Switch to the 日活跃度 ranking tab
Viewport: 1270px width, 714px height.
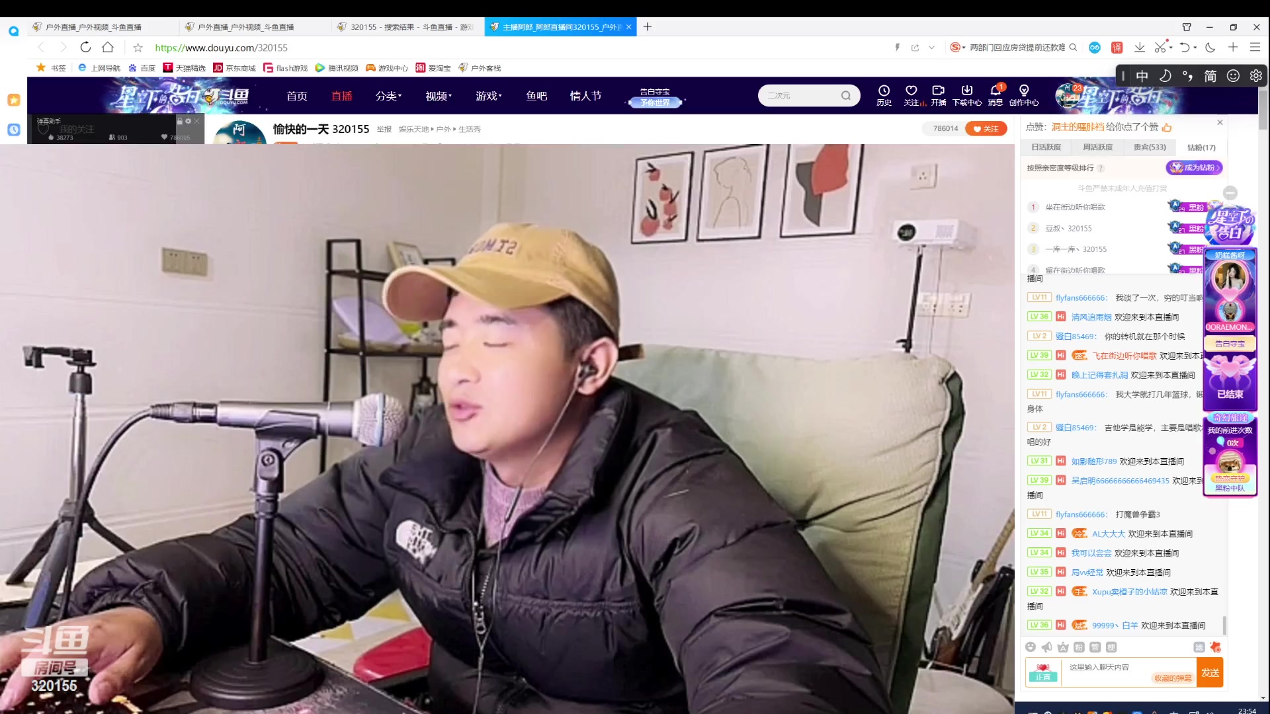pyautogui.click(x=1046, y=147)
